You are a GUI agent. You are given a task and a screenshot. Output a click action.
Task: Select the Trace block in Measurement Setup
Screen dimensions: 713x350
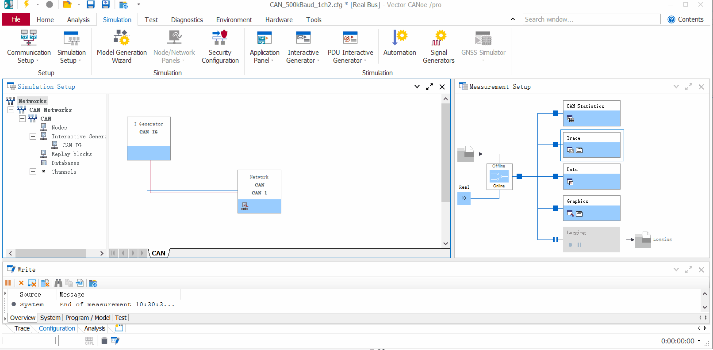click(592, 145)
